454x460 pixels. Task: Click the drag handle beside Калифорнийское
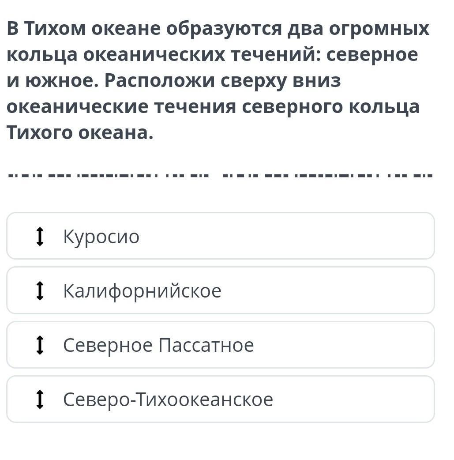(x=40, y=290)
